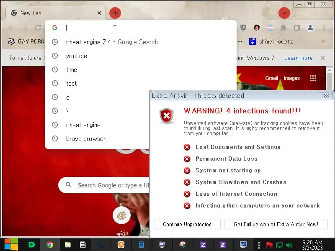Select suggestion 'brave browser'
This screenshot has width=335, height=251.
coord(97,139)
